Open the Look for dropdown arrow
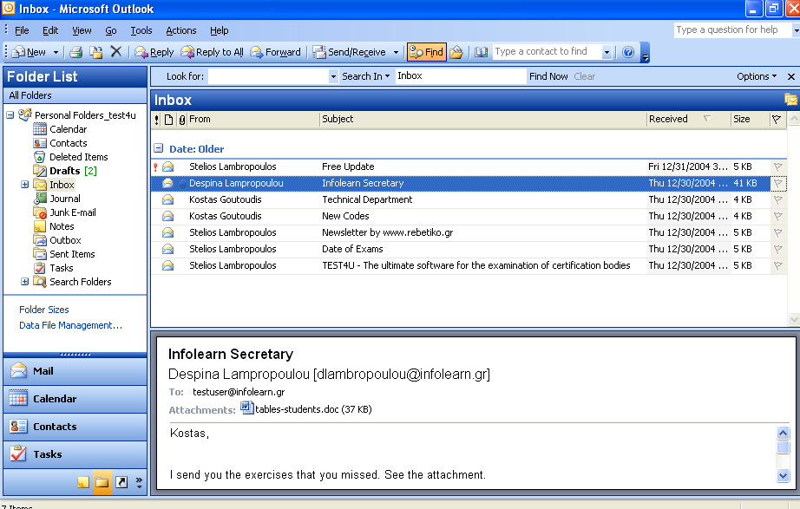800x509 pixels. tap(333, 76)
